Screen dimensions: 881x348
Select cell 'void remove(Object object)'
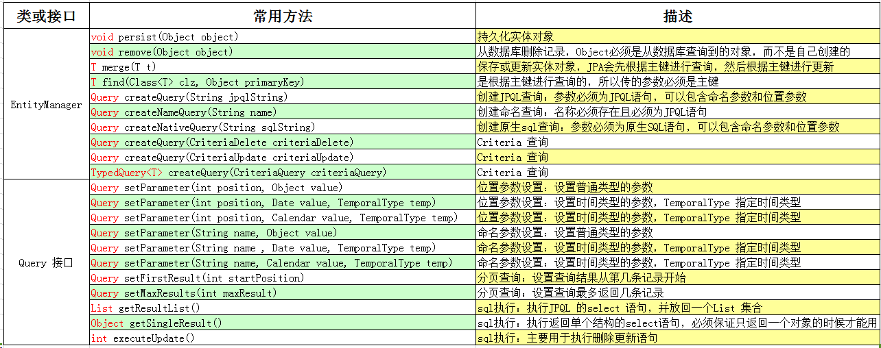(283, 51)
